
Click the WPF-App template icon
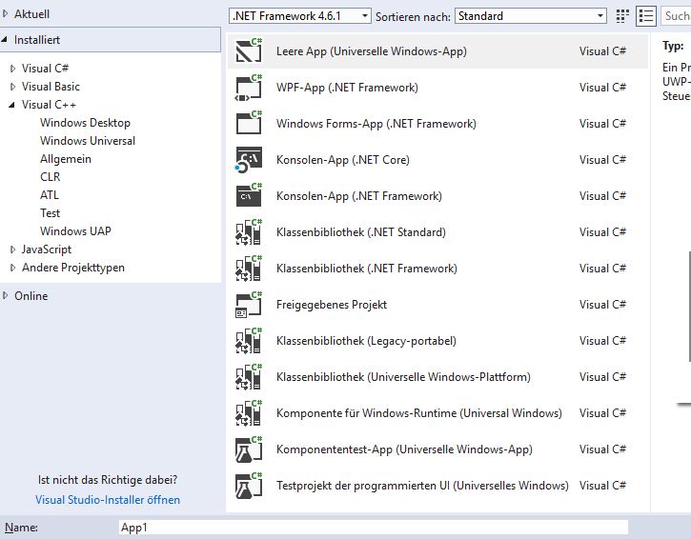pos(249,88)
